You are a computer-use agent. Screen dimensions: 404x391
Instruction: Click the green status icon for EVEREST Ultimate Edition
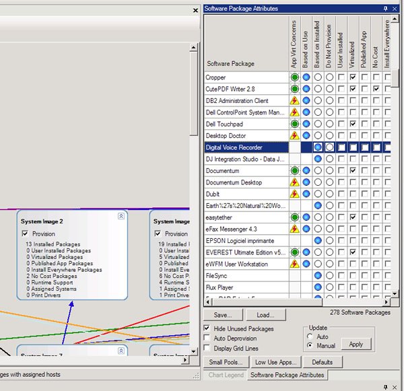[x=294, y=252]
